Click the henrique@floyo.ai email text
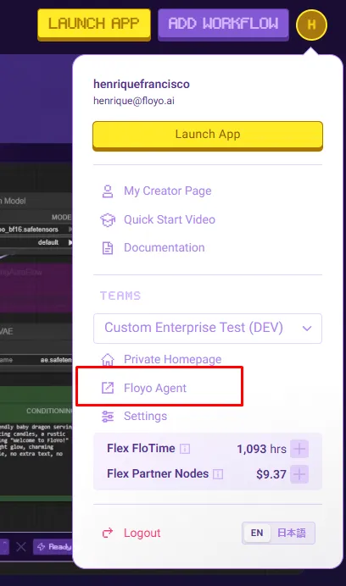The image size is (346, 586). point(134,101)
